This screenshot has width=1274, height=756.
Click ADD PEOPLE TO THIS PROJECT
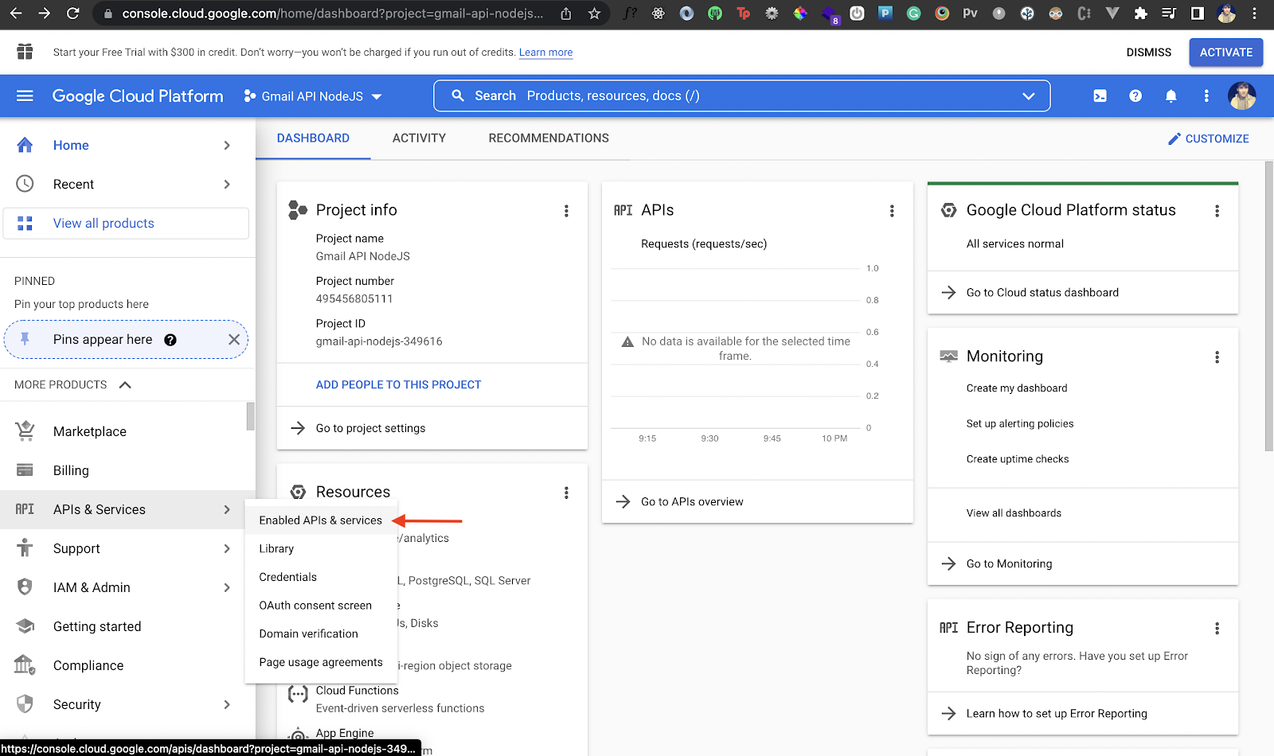(x=398, y=384)
